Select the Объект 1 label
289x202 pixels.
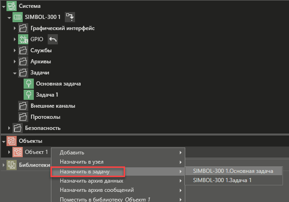point(36,152)
